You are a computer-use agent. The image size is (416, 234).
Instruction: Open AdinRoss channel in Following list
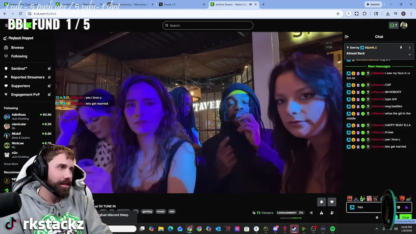click(x=28, y=117)
